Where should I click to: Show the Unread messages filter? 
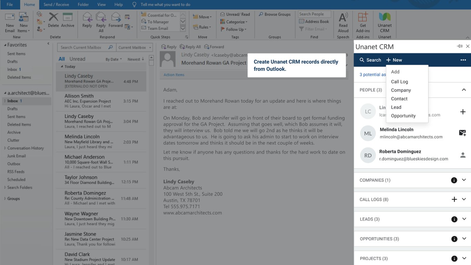click(x=77, y=59)
